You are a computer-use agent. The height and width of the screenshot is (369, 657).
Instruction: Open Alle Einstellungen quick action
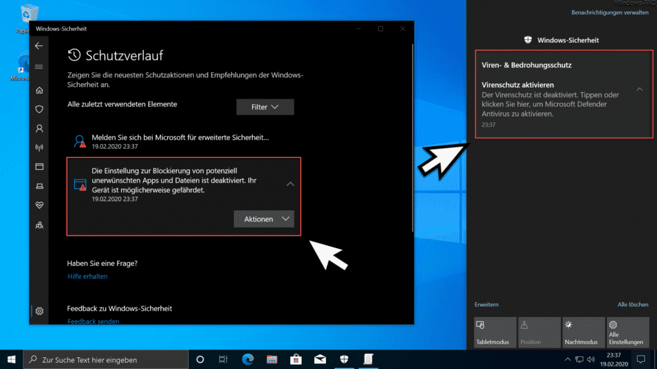coord(627,332)
